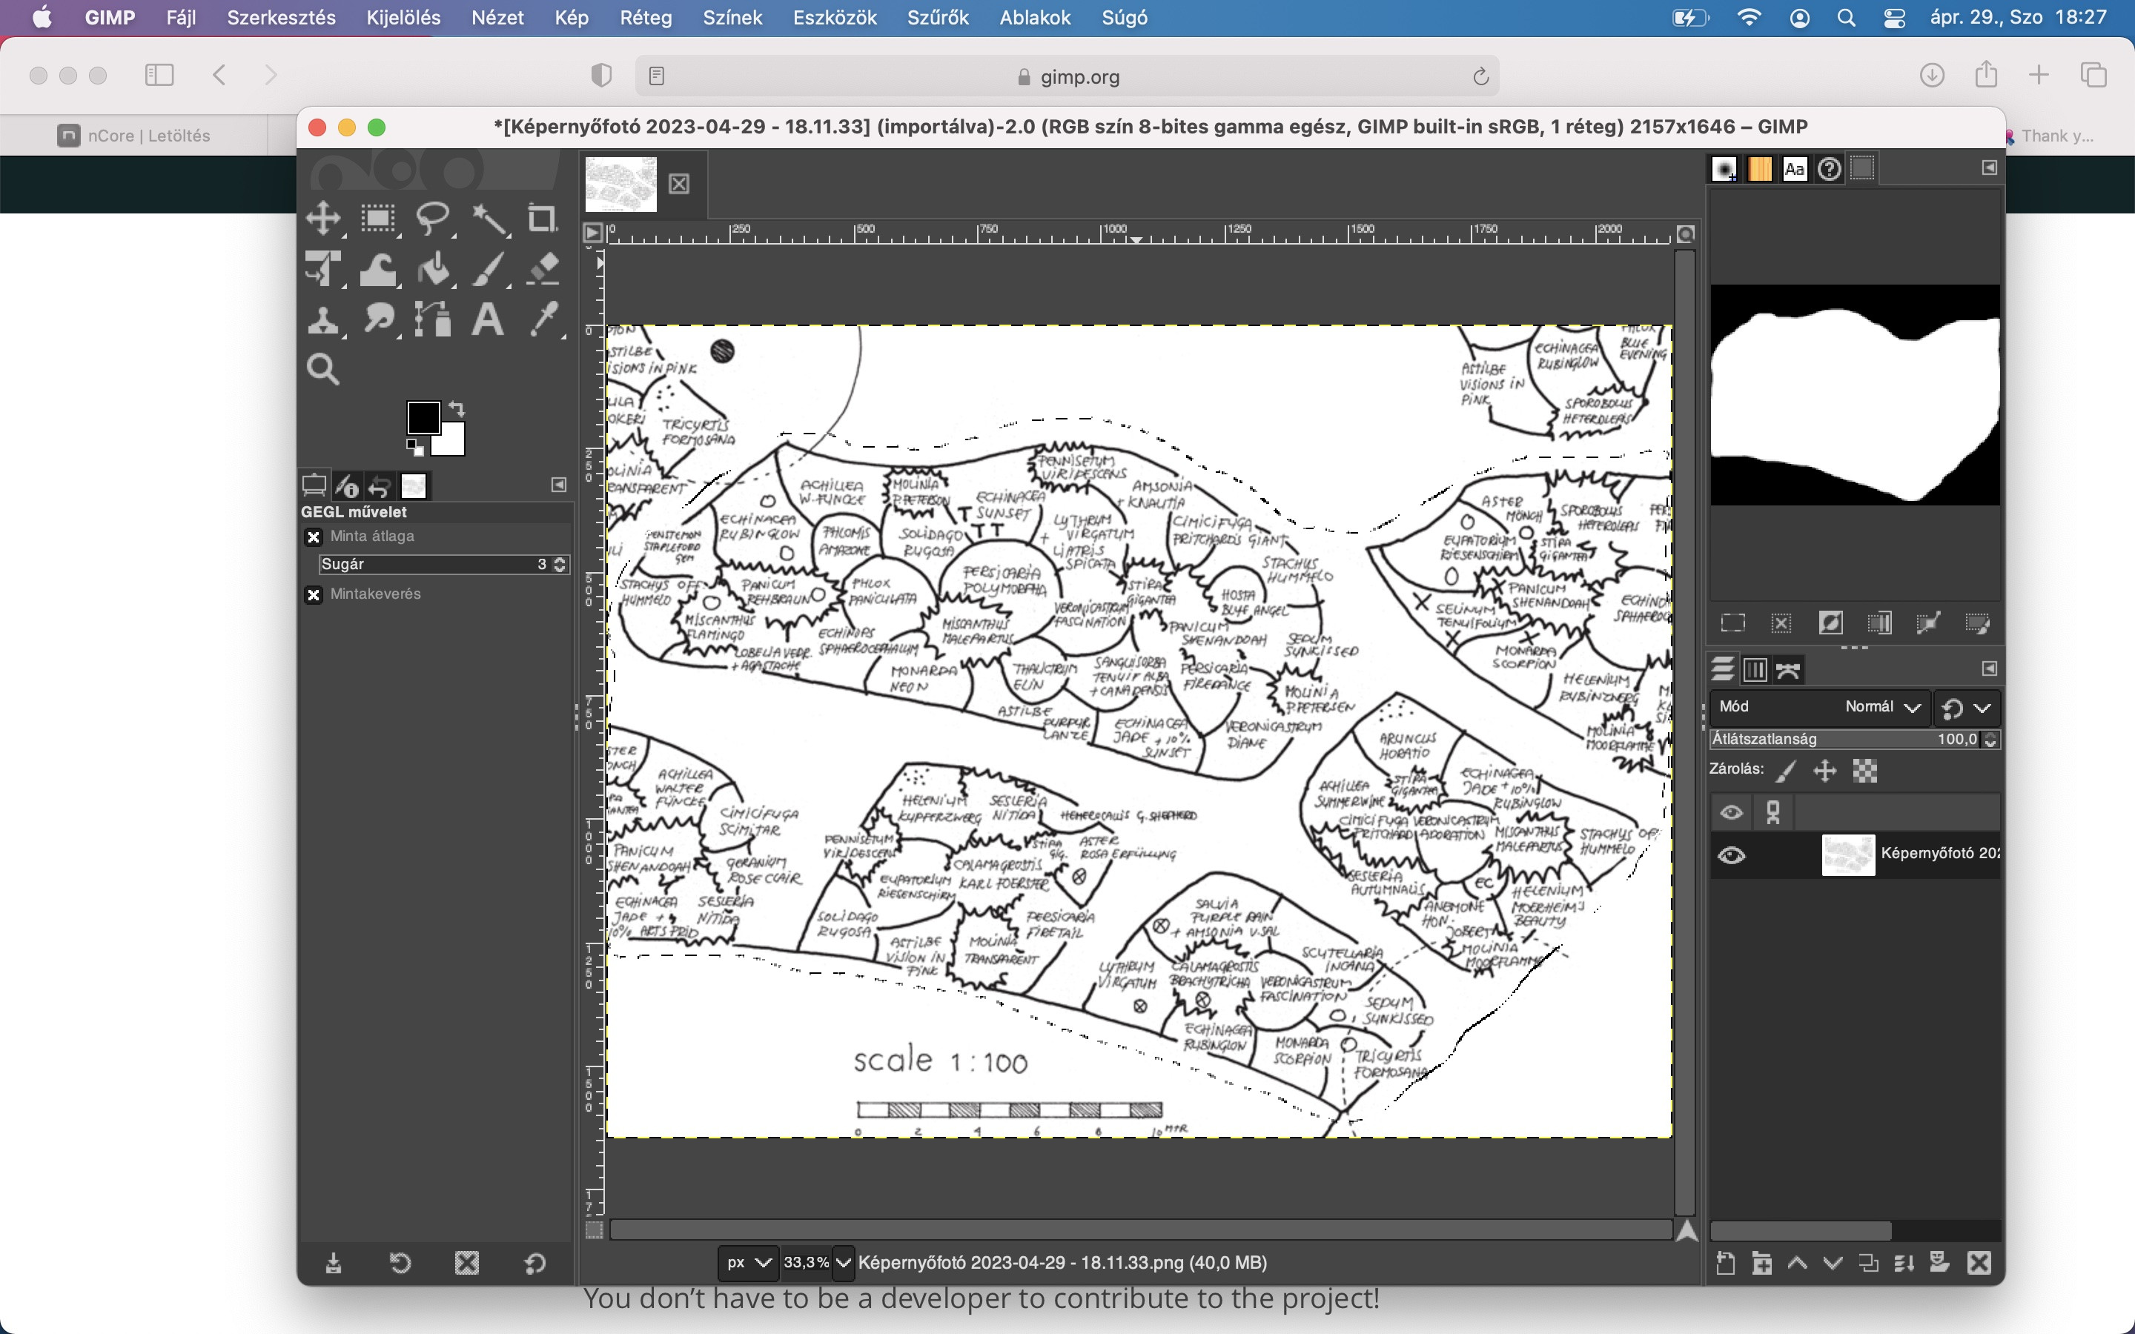Activate the Bucket Fill tool
The height and width of the screenshot is (1334, 2135).
tap(433, 270)
